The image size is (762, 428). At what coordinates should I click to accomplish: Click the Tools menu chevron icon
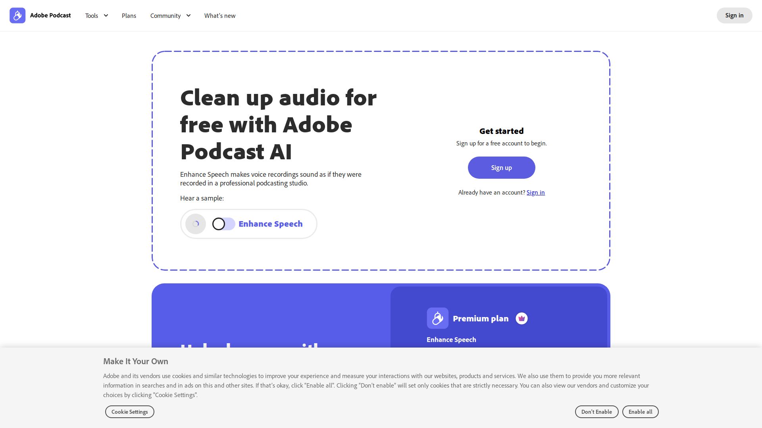pos(105,15)
